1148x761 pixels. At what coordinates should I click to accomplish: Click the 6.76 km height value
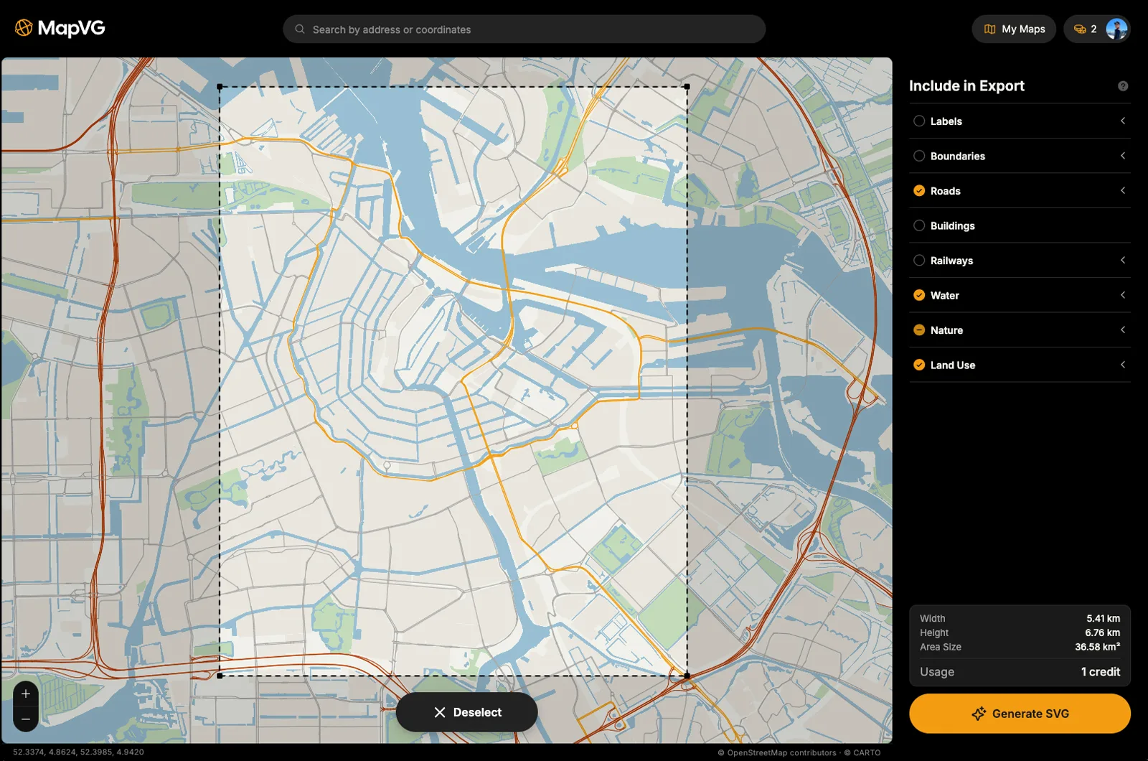1102,632
